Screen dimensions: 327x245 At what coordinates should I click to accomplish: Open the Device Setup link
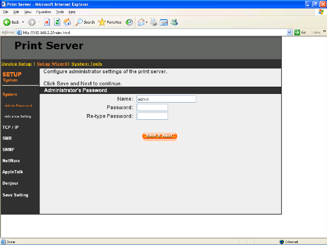pos(16,64)
